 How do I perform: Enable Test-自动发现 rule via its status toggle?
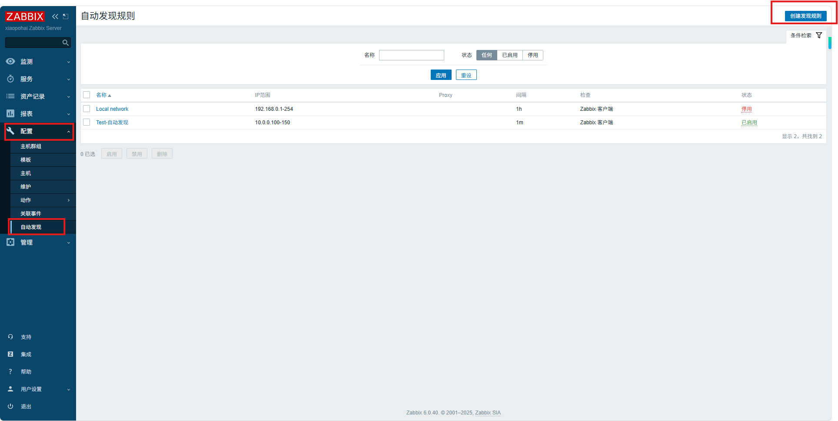click(x=749, y=123)
